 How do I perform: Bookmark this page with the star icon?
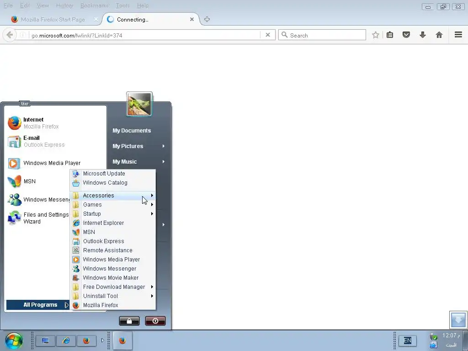[x=376, y=35]
